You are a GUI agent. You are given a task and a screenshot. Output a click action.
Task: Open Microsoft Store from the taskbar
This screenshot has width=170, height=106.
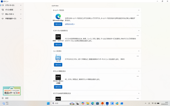coord(97,103)
